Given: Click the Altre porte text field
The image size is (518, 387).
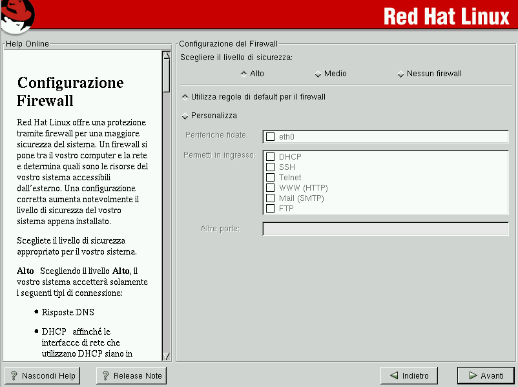Looking at the screenshot, I should coord(385,229).
